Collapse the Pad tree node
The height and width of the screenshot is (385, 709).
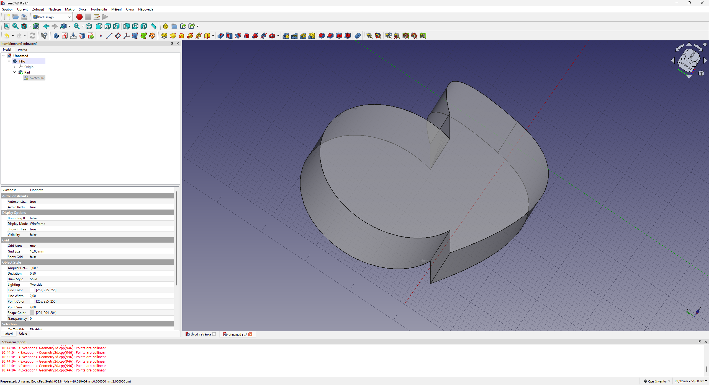[15, 72]
